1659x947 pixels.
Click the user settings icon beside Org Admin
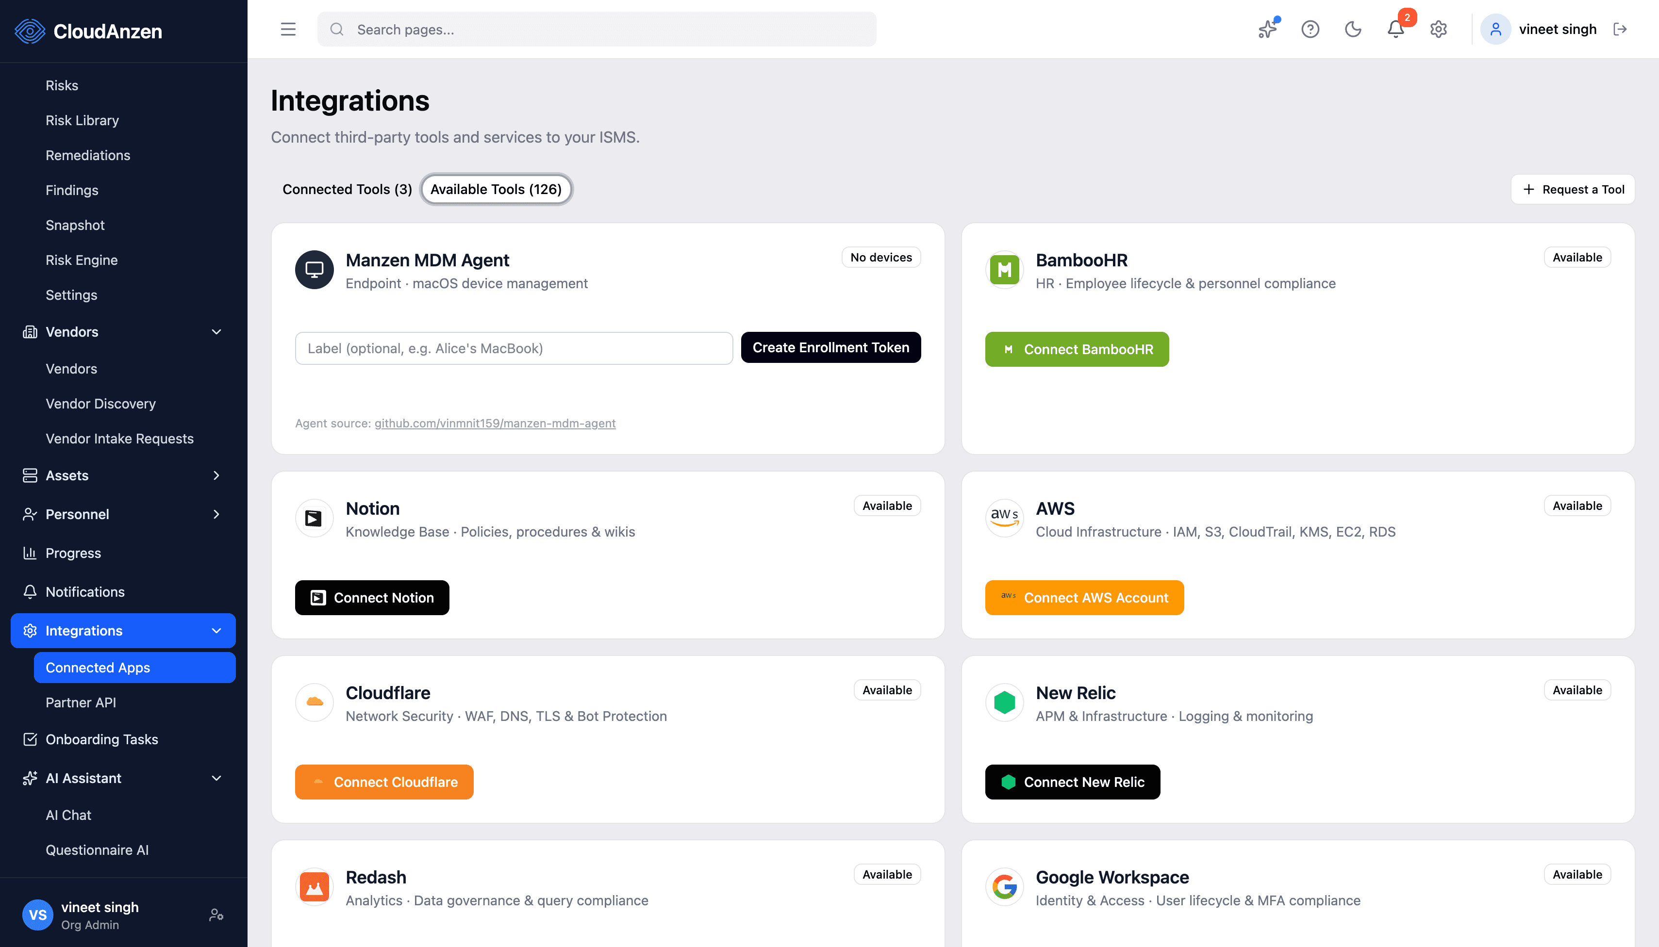pos(216,915)
